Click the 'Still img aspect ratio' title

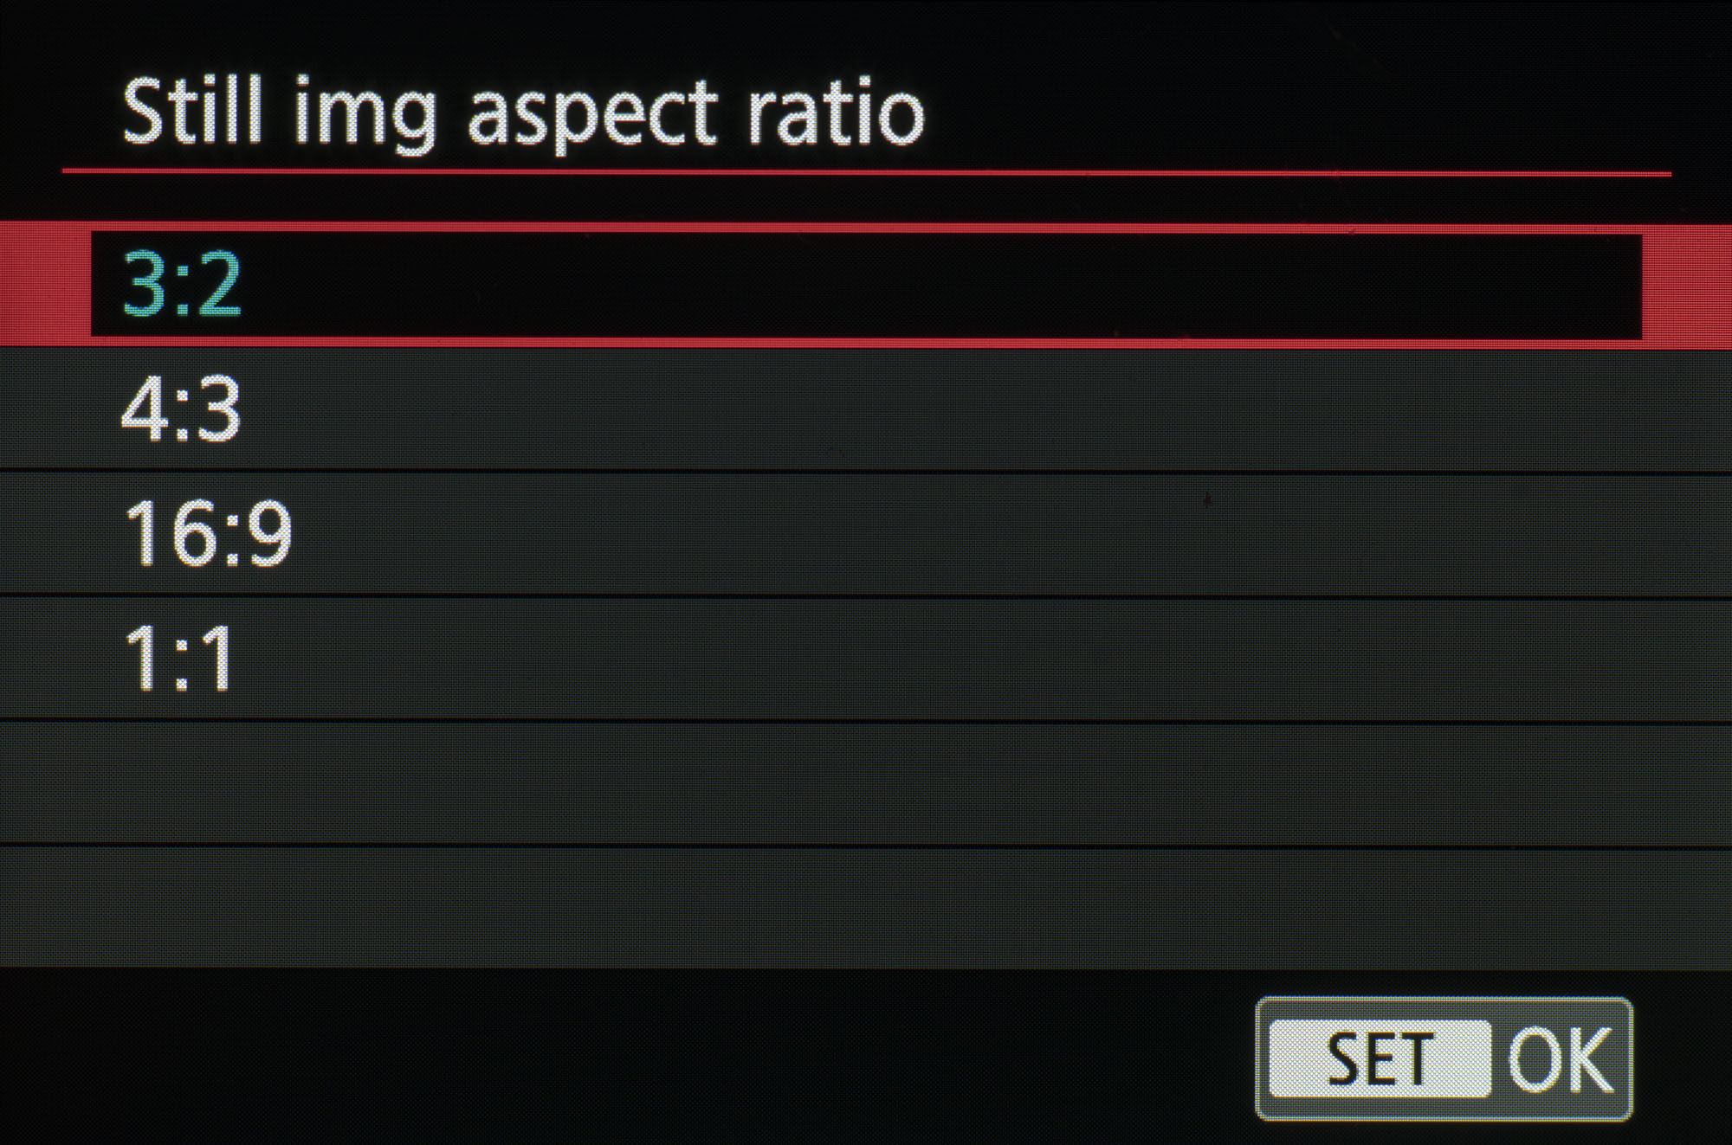click(523, 113)
